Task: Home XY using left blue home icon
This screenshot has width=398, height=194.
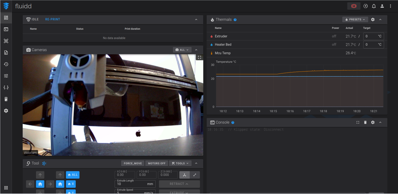Action: pyautogui.click(x=40, y=184)
